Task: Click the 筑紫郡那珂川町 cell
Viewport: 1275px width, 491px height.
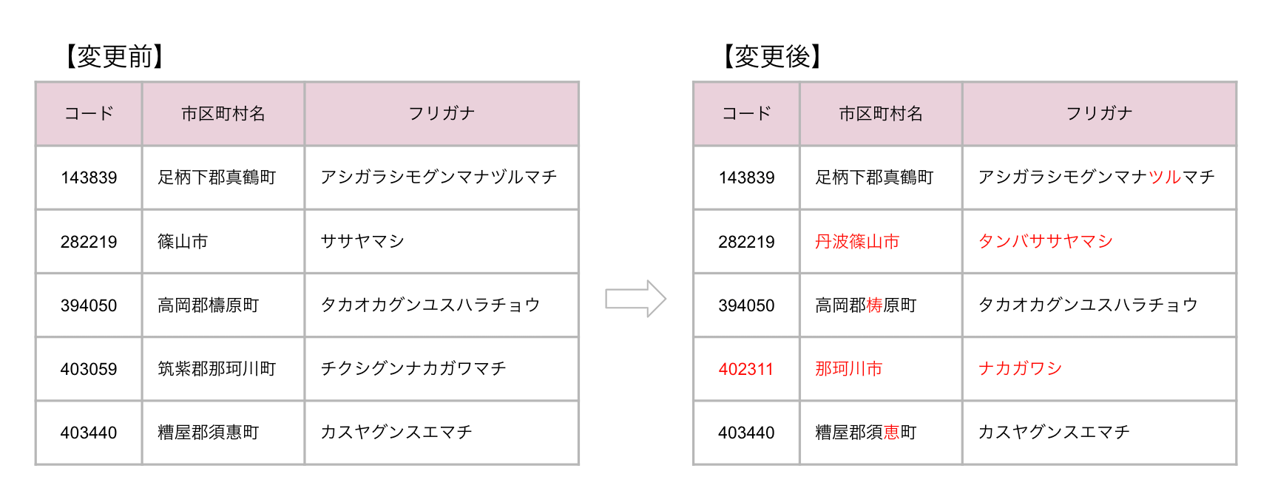Action: (x=217, y=369)
